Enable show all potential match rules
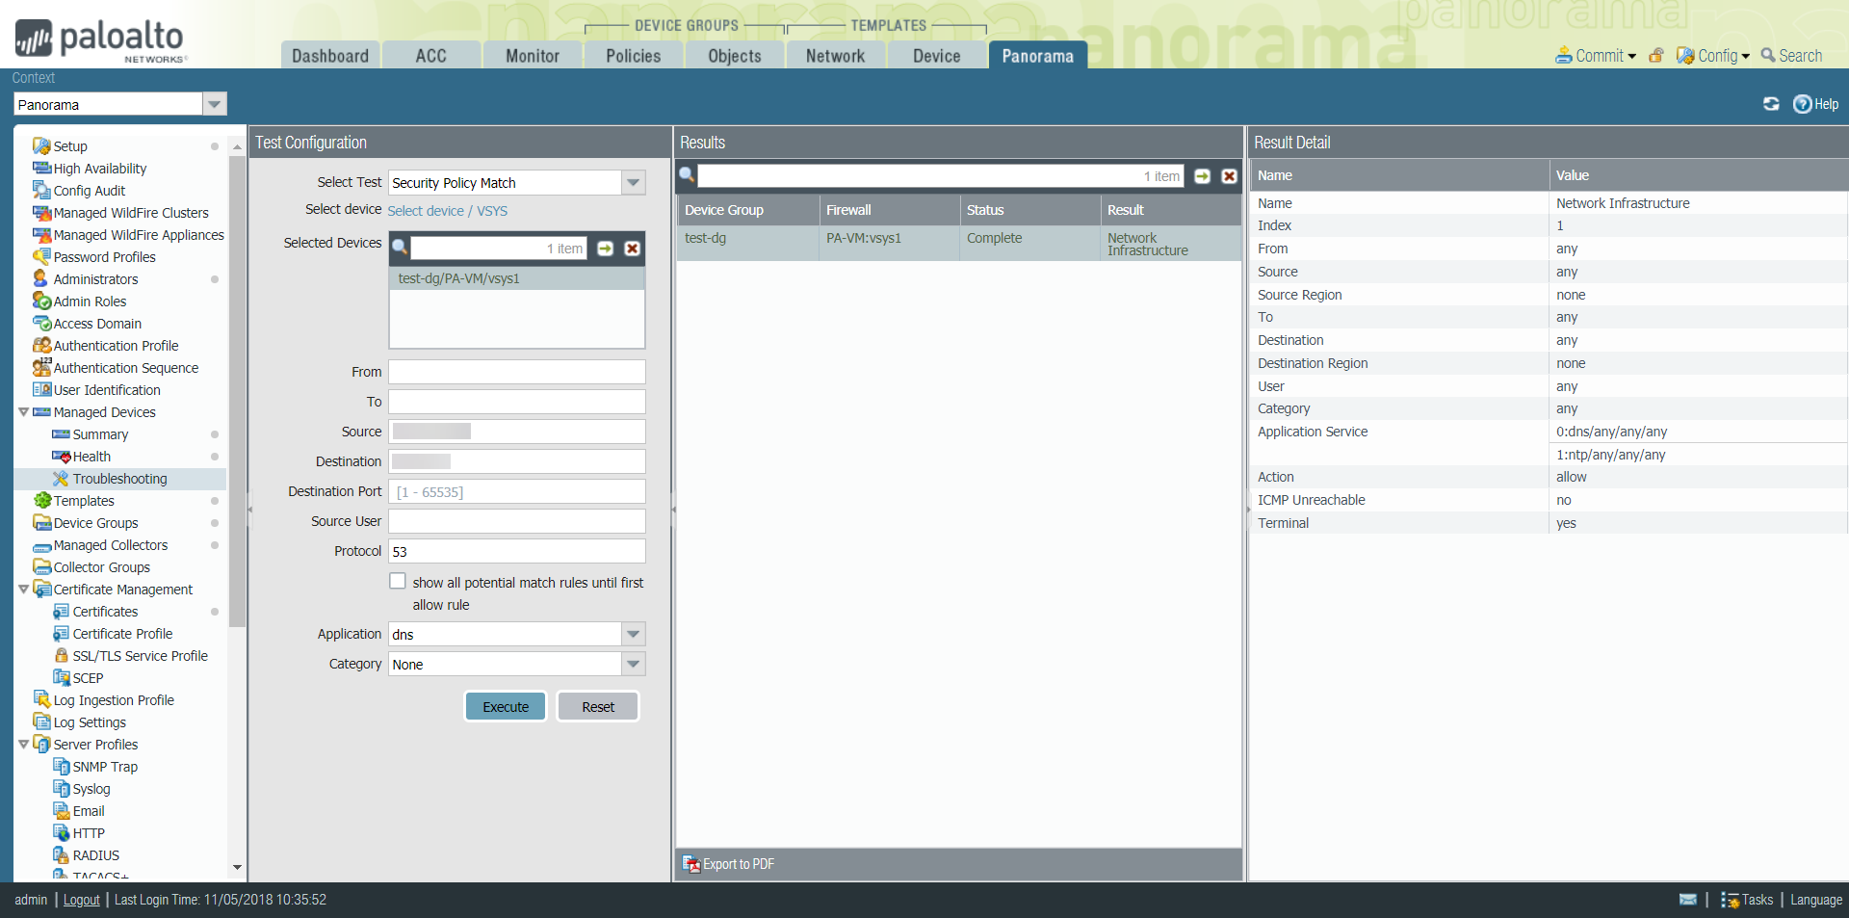 398,582
